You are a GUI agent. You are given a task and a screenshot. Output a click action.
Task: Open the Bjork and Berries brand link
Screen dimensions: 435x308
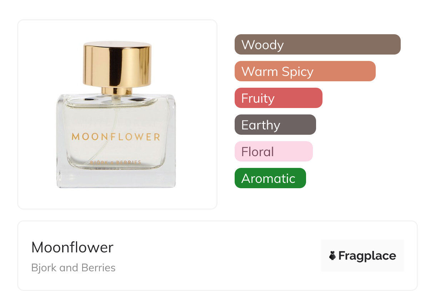click(73, 268)
